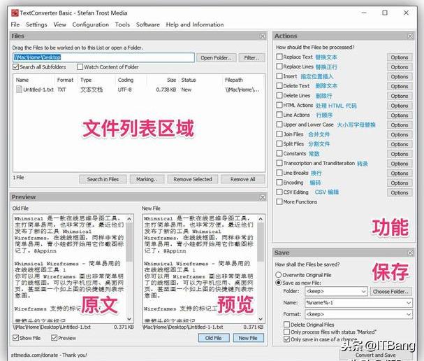
Task: Toggle Only save in case of a change
Action: 286,339
